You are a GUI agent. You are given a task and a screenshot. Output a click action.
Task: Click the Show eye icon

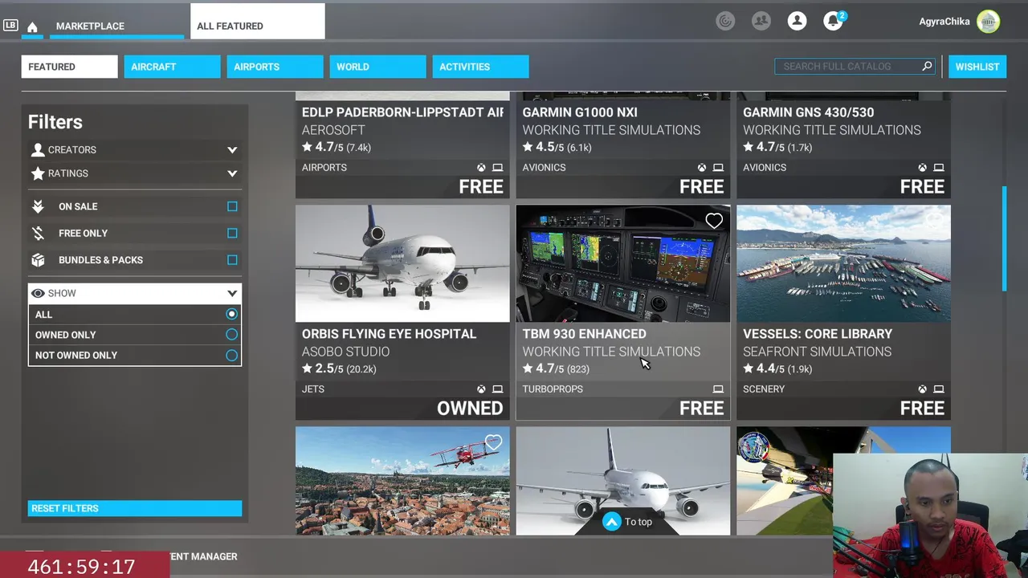click(38, 294)
